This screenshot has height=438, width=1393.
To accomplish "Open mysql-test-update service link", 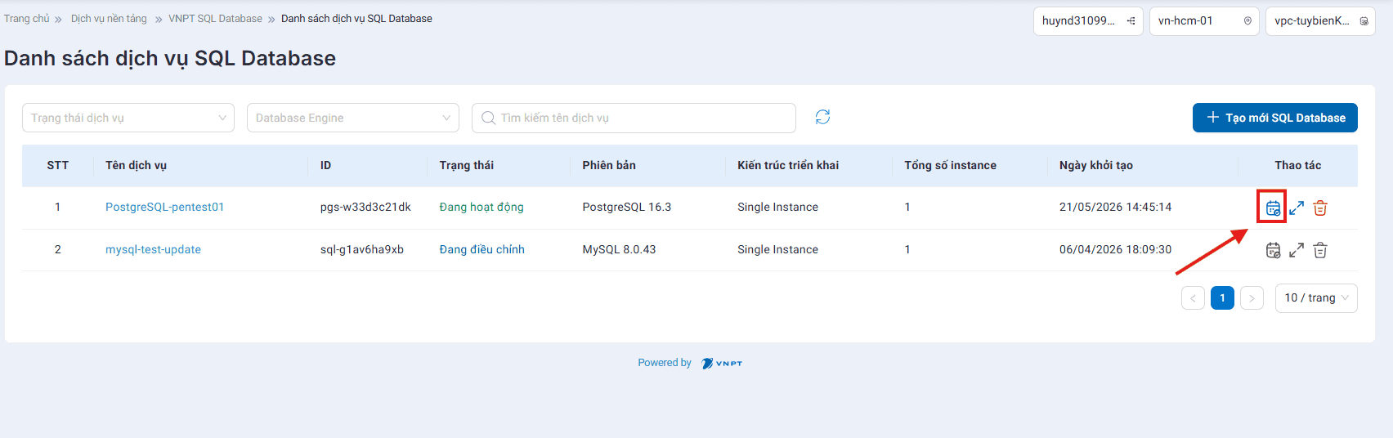I will pos(153,249).
